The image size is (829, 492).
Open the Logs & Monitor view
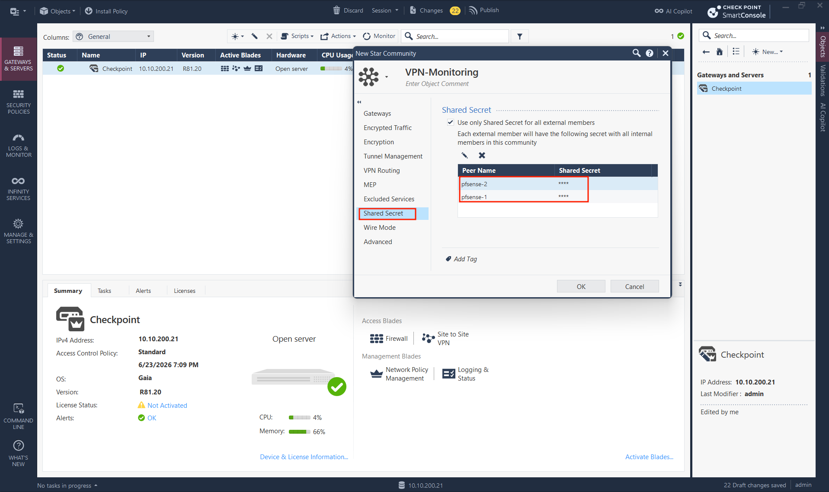[x=19, y=145]
